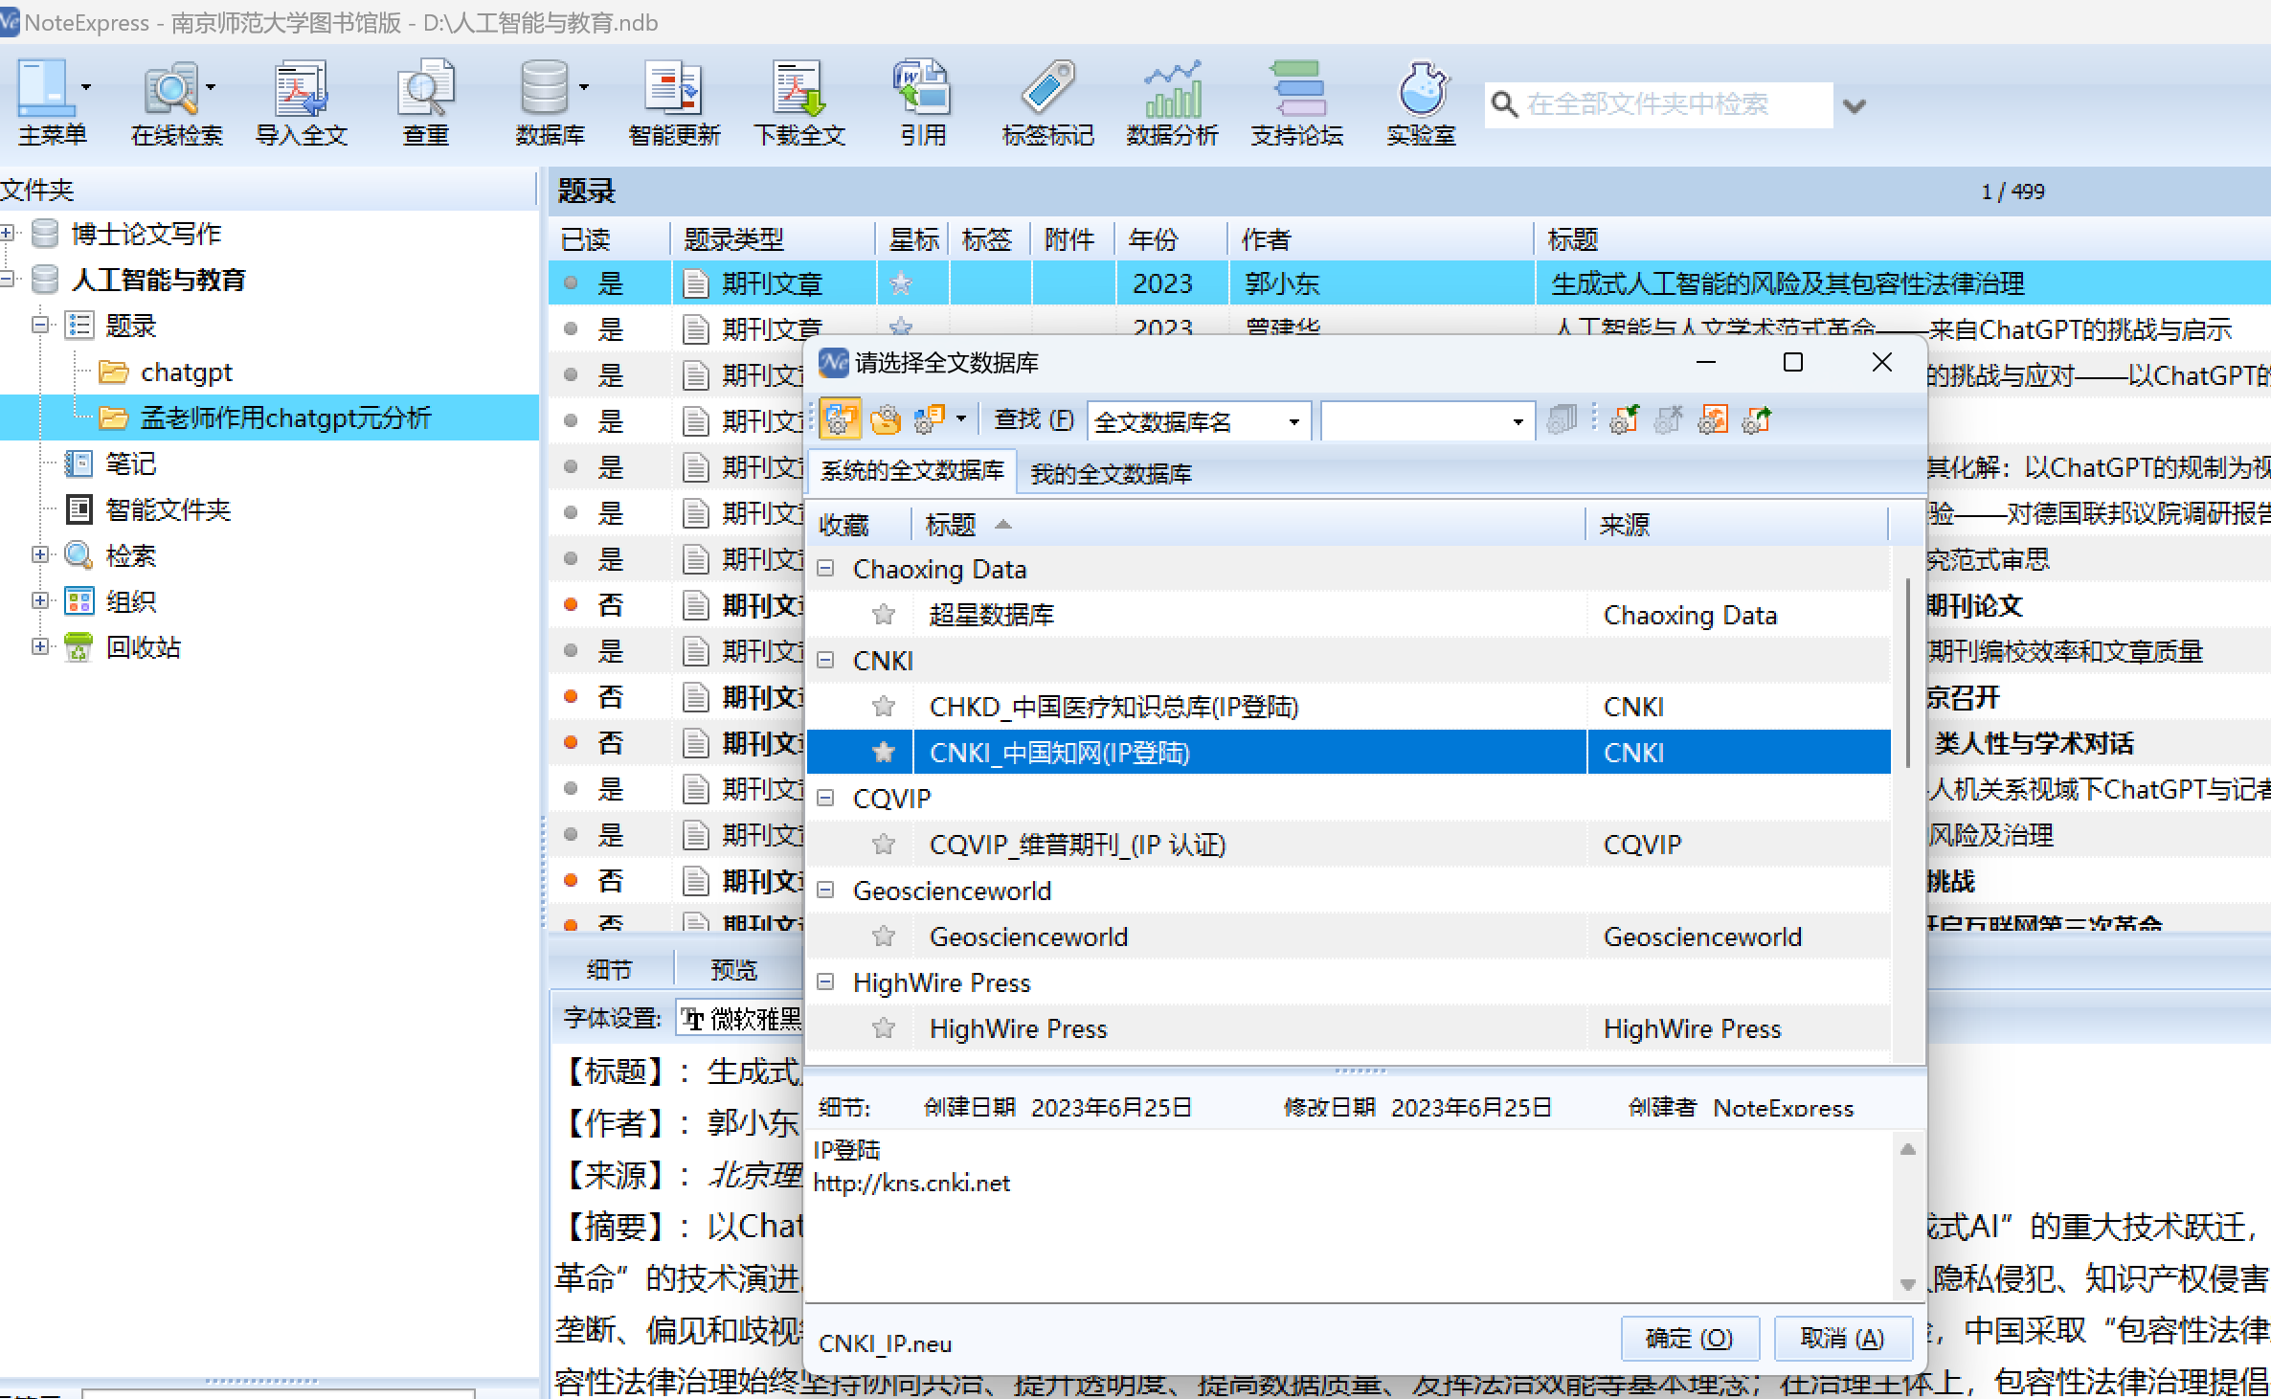This screenshot has height=1399, width=2271.
Task: Select the 组织 tree node
Action: click(130, 601)
